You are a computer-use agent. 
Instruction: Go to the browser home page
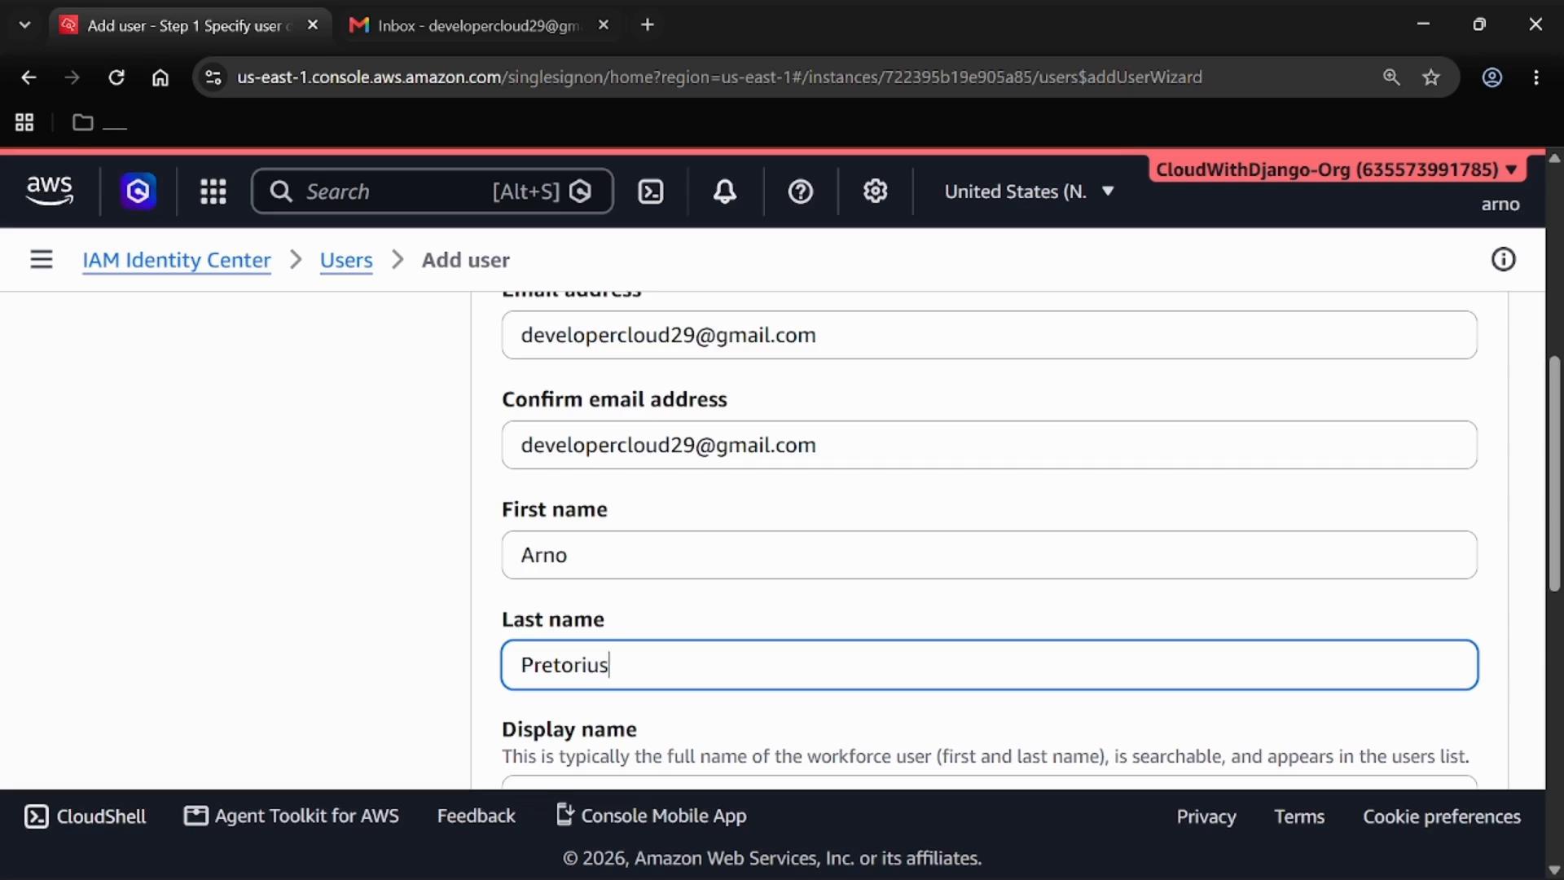[x=160, y=77]
